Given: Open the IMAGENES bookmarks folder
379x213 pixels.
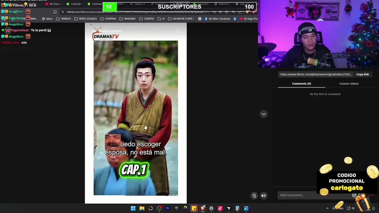Looking at the screenshot, I should 128,19.
